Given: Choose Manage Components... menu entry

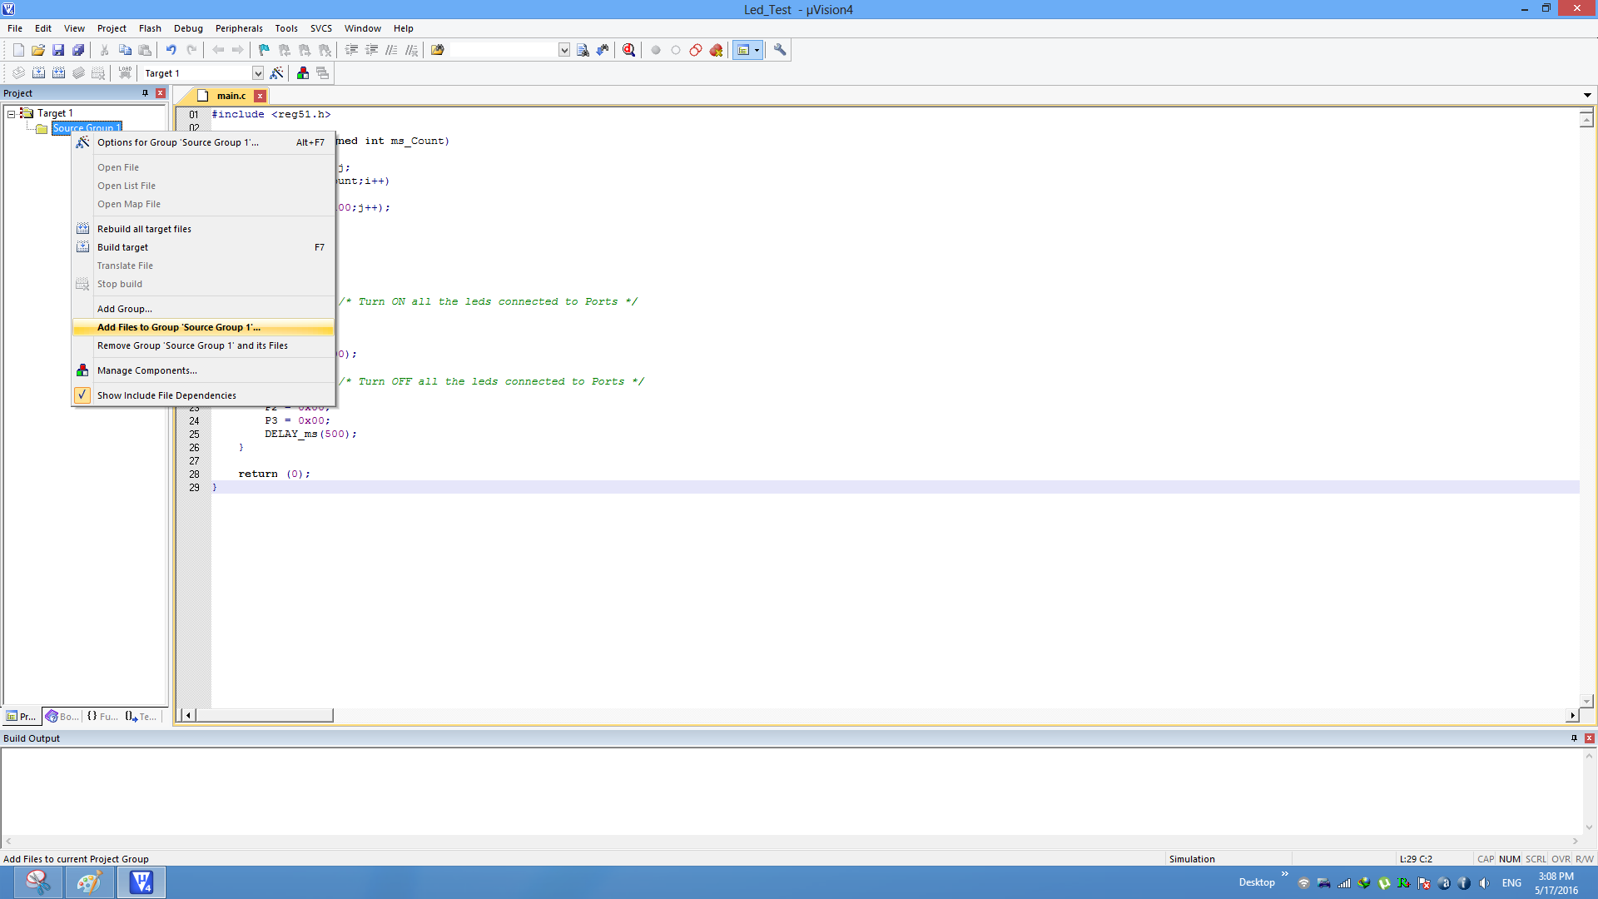Looking at the screenshot, I should point(203,370).
